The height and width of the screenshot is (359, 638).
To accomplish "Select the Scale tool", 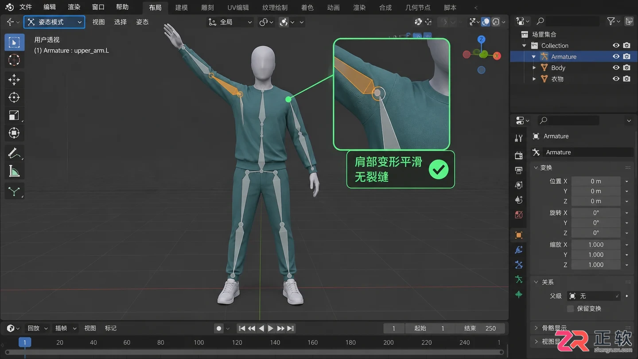I will 14,115.
